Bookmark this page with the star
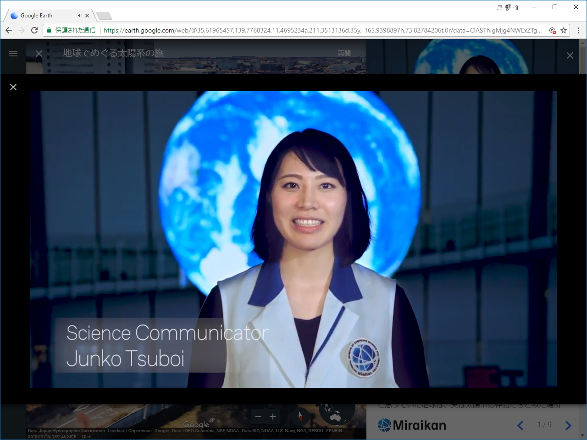Image resolution: width=587 pixels, height=440 pixels. tap(564, 30)
